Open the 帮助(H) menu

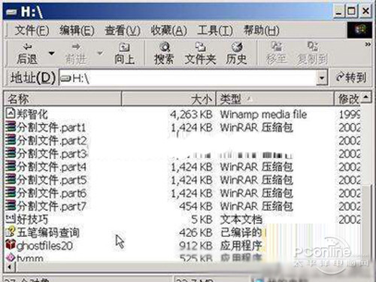262,31
